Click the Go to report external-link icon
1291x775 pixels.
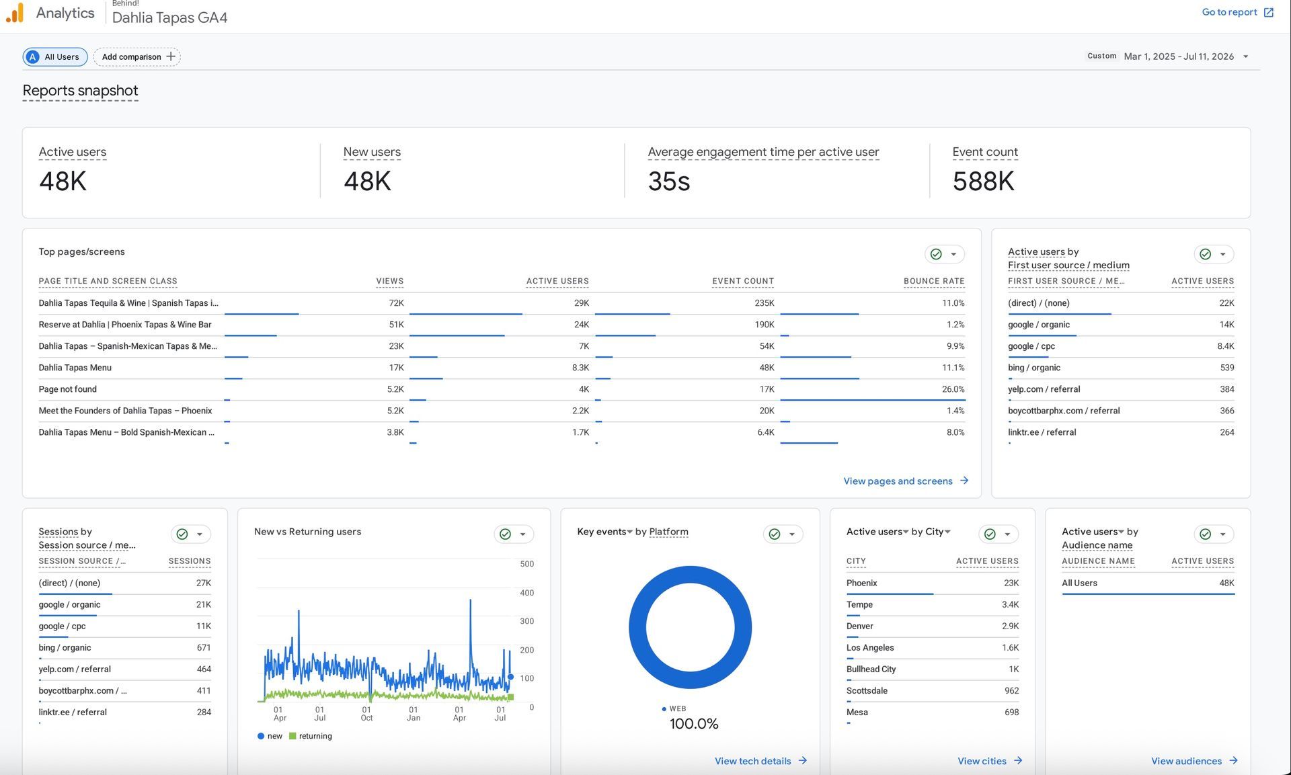pyautogui.click(x=1268, y=12)
